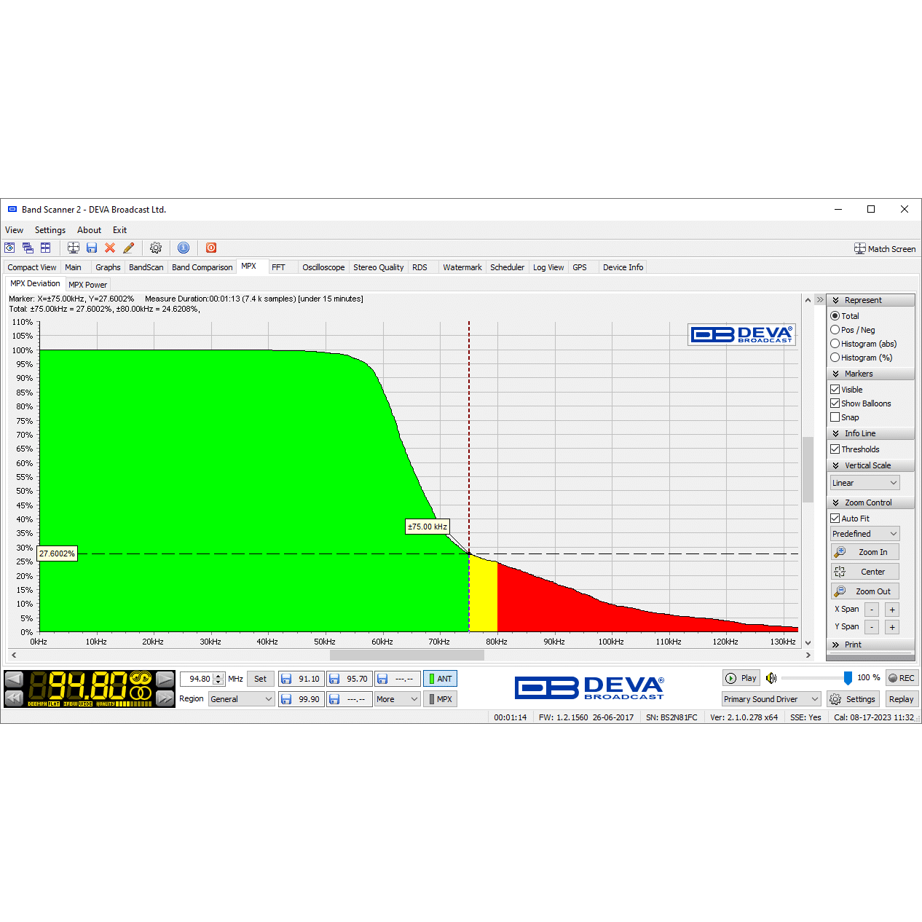Open the Region General dropdown

pos(241,699)
